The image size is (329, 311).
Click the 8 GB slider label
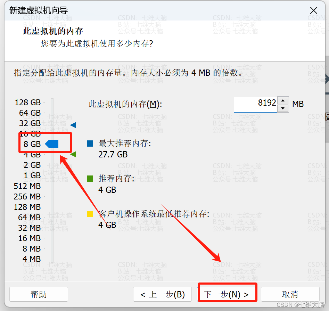coord(32,144)
